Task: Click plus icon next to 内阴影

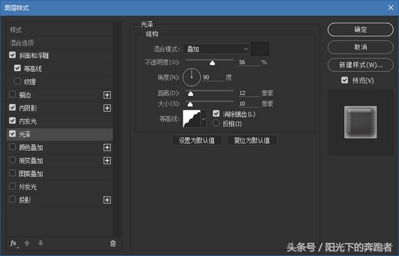Action: coord(107,108)
